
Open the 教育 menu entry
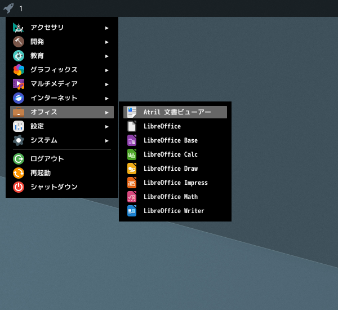coord(62,56)
